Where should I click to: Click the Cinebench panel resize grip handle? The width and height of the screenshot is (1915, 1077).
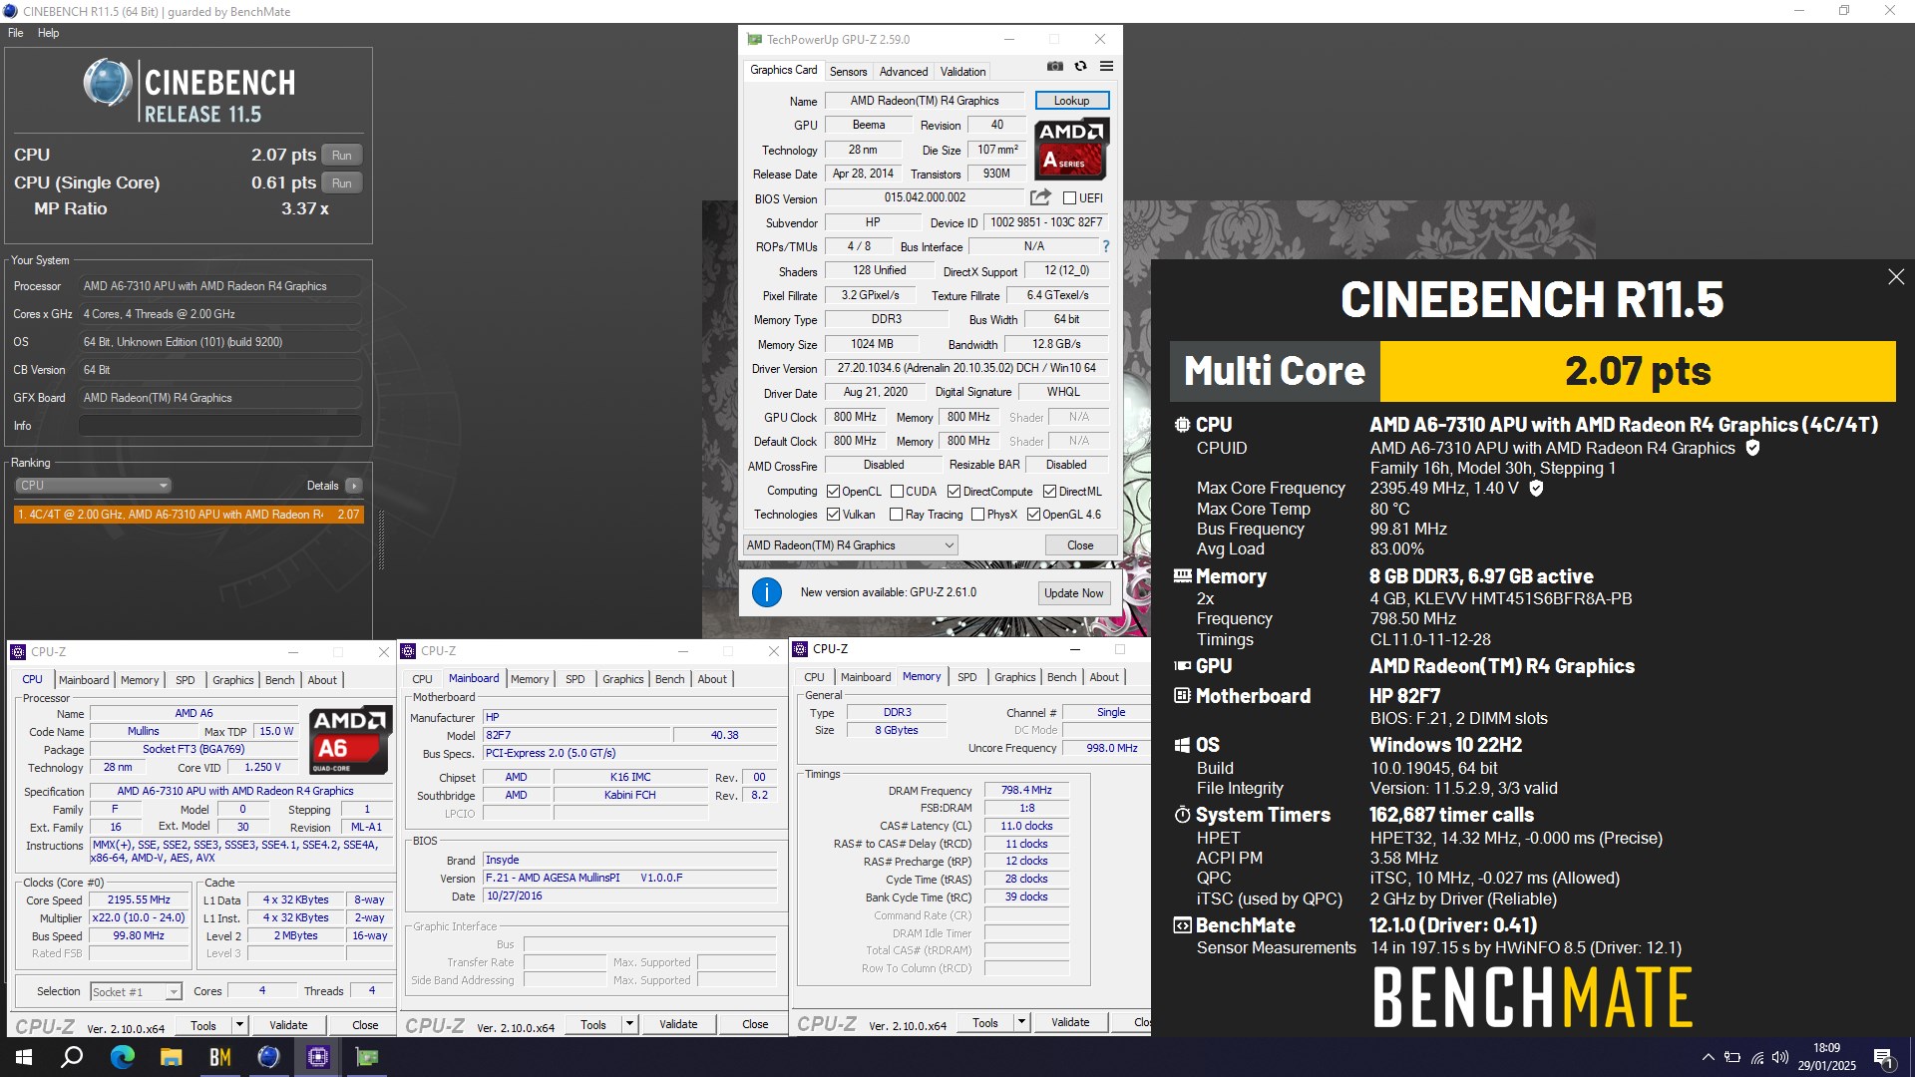pyautogui.click(x=381, y=541)
